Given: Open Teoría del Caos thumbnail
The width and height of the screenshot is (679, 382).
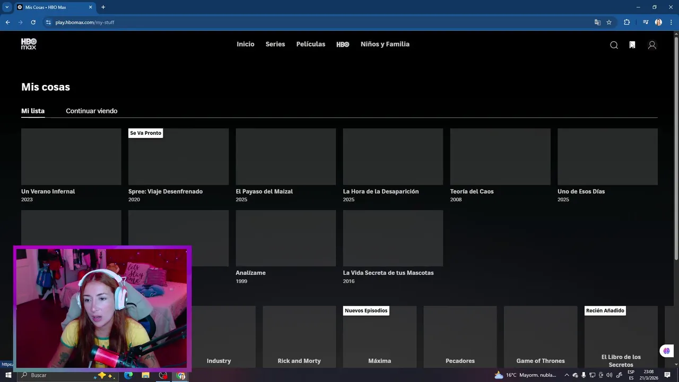Looking at the screenshot, I should [x=500, y=157].
